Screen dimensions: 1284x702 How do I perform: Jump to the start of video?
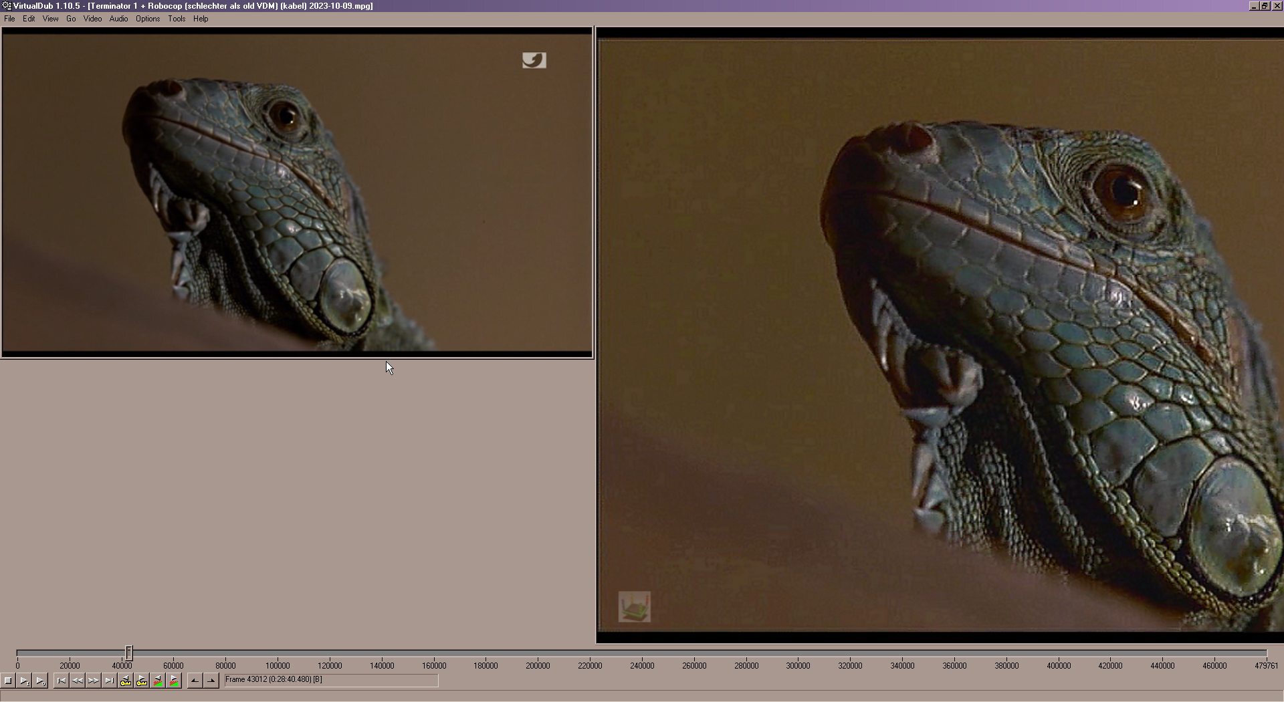[x=62, y=681]
